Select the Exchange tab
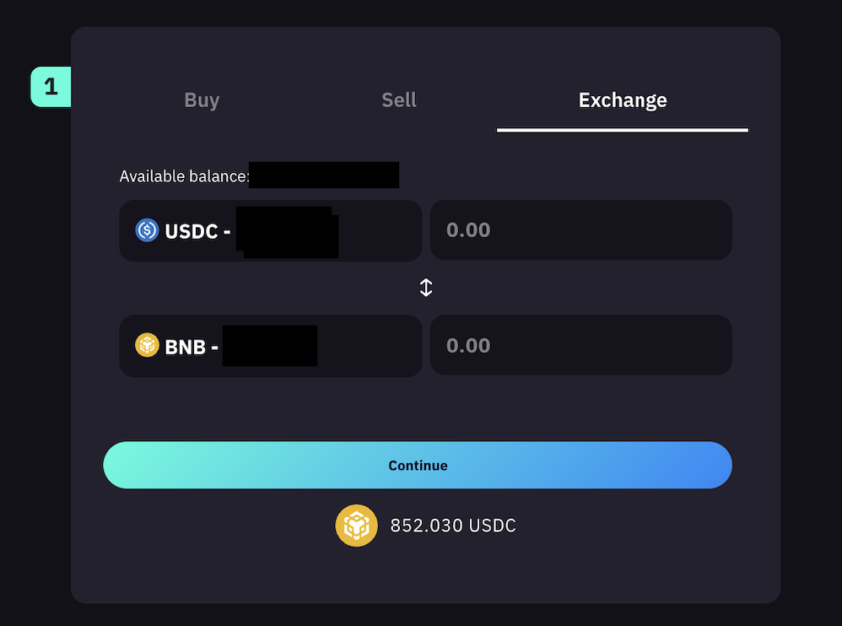 tap(623, 100)
